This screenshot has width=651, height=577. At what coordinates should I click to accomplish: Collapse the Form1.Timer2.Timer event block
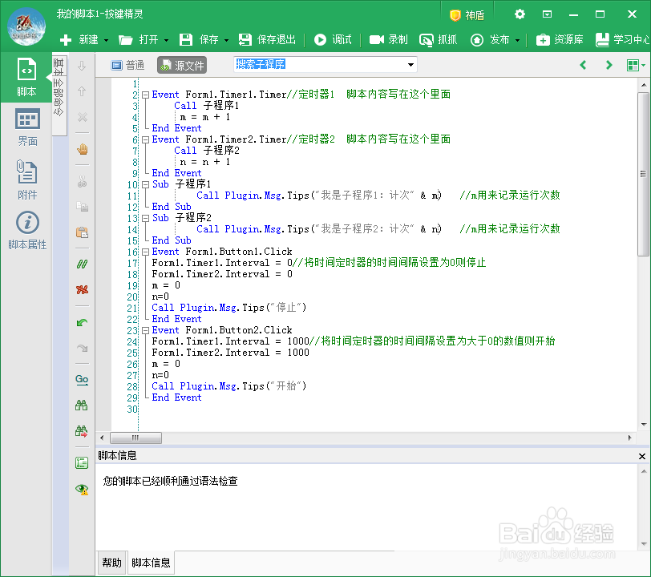pos(145,140)
